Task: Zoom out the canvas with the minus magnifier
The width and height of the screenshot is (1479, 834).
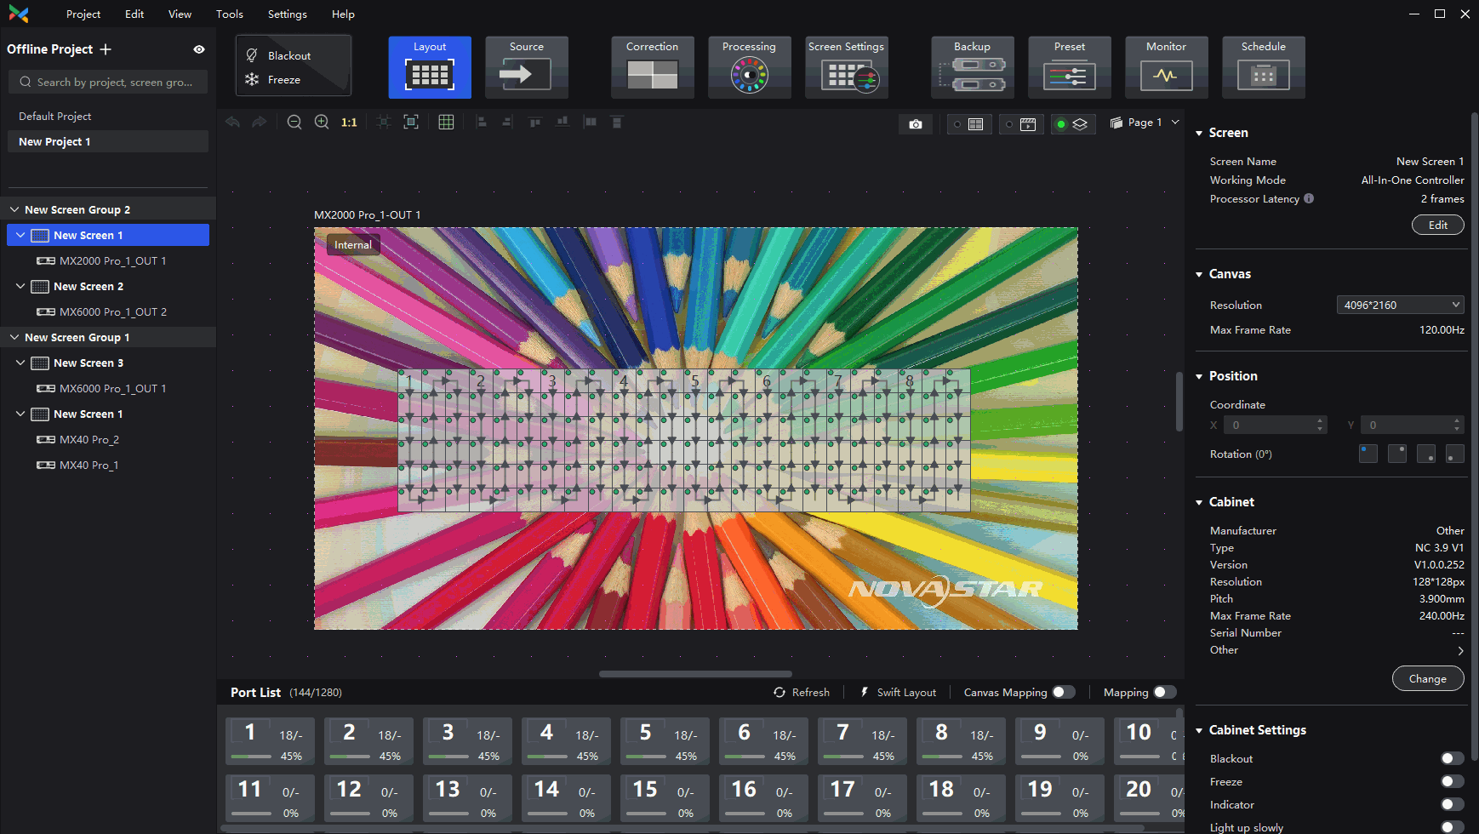Action: 294,123
